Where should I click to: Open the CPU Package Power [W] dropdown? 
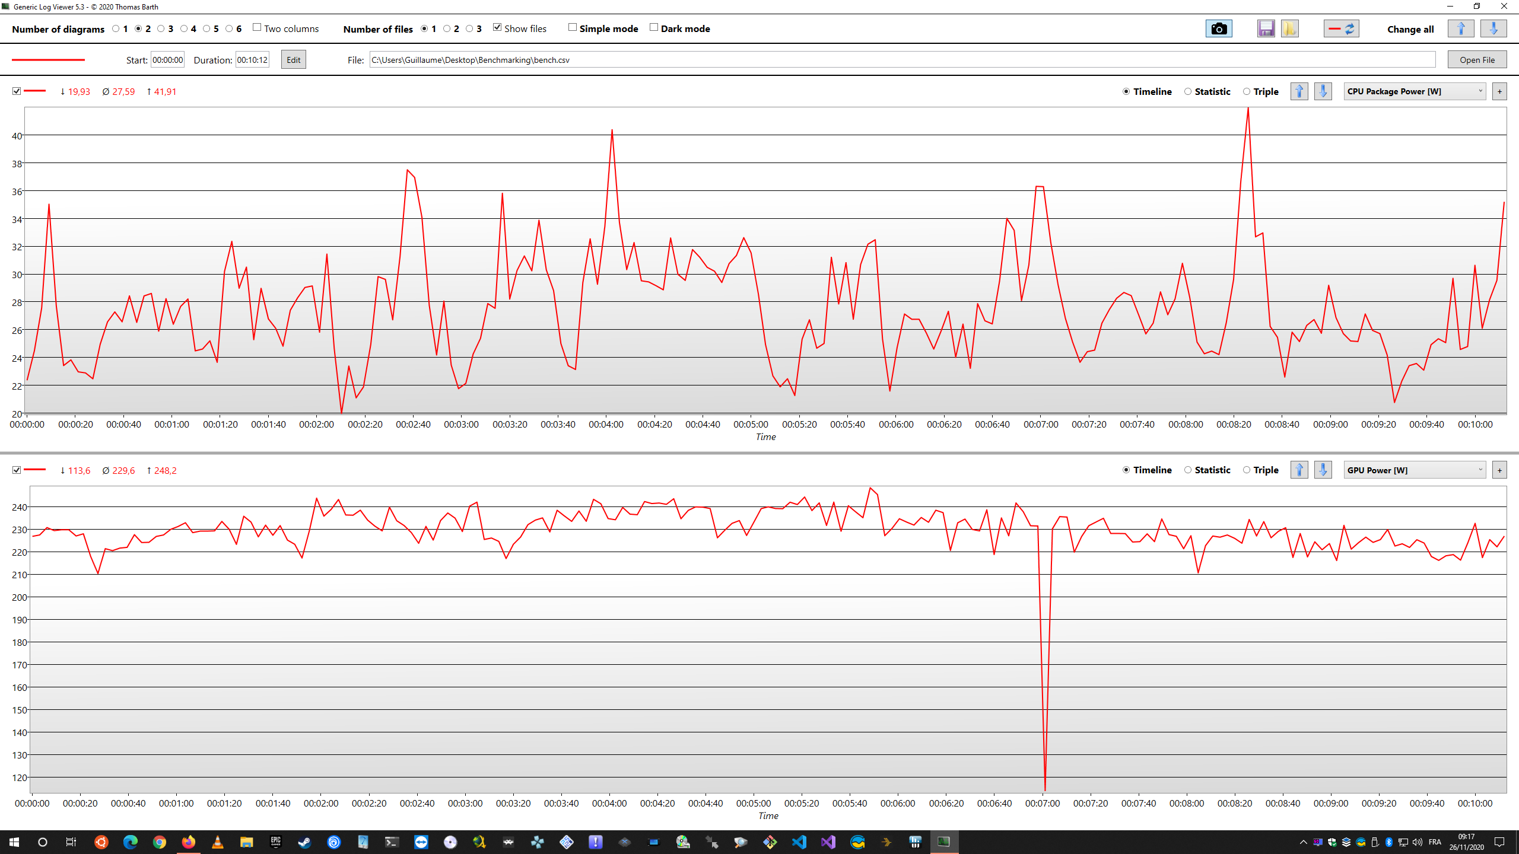[1415, 91]
